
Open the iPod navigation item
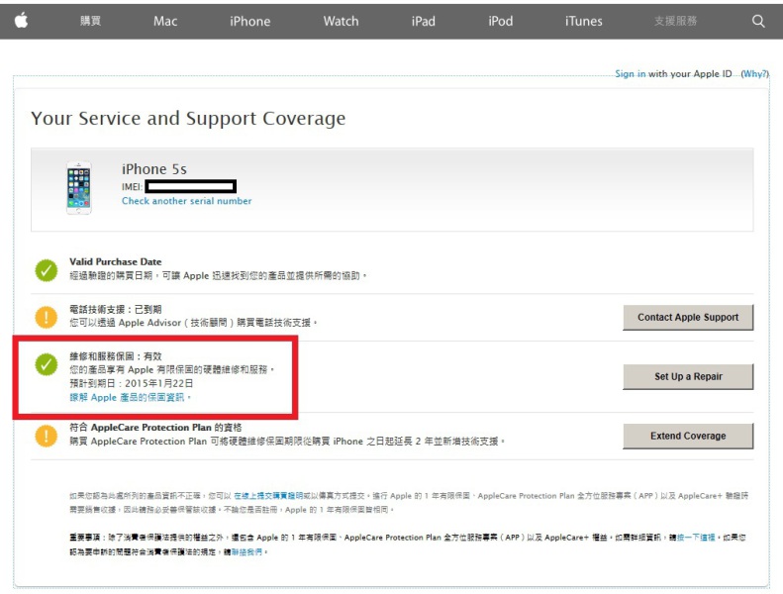click(500, 21)
